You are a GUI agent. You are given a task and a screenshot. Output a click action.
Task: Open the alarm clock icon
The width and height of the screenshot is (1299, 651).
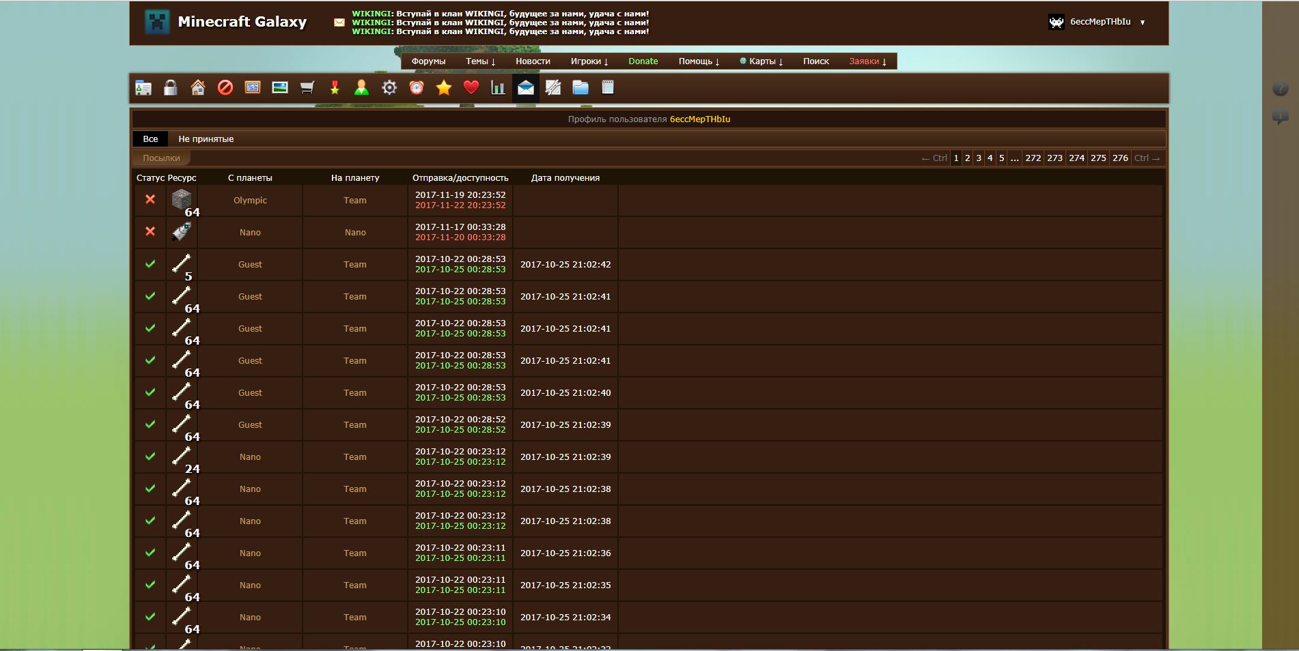tap(417, 88)
